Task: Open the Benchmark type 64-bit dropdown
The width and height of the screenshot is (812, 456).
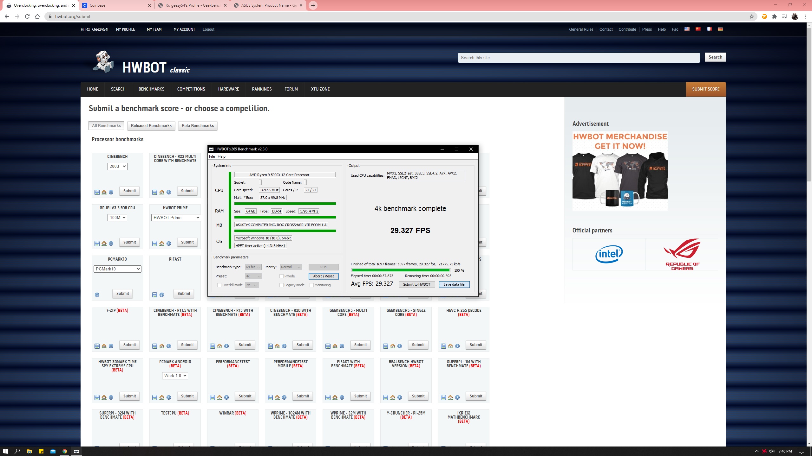Action: point(253,267)
